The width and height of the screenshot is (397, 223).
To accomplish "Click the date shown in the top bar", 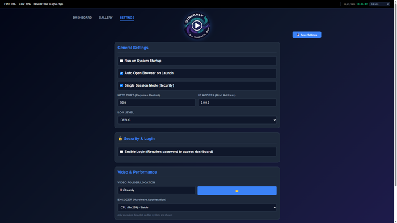I will pyautogui.click(x=349, y=5).
